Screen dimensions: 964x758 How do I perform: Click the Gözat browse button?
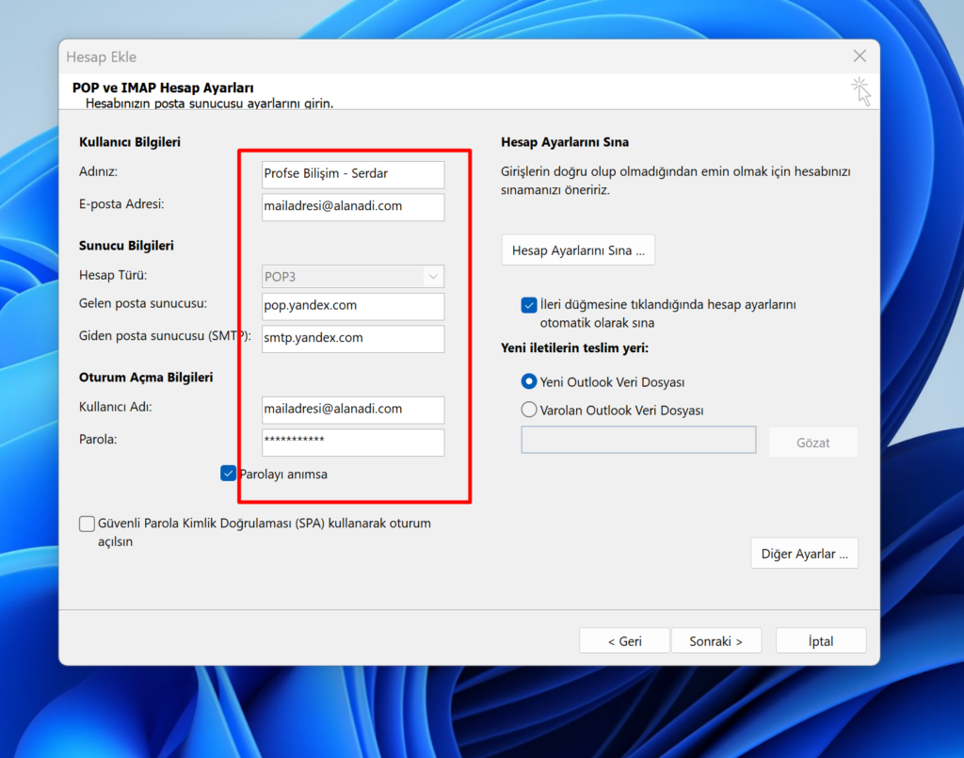pyautogui.click(x=812, y=443)
